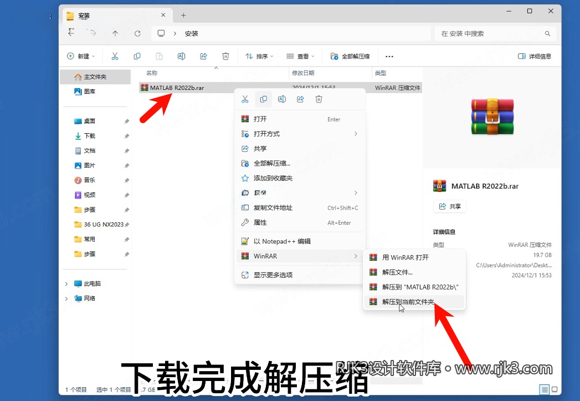Click the 修改日期 column header

tap(303, 73)
